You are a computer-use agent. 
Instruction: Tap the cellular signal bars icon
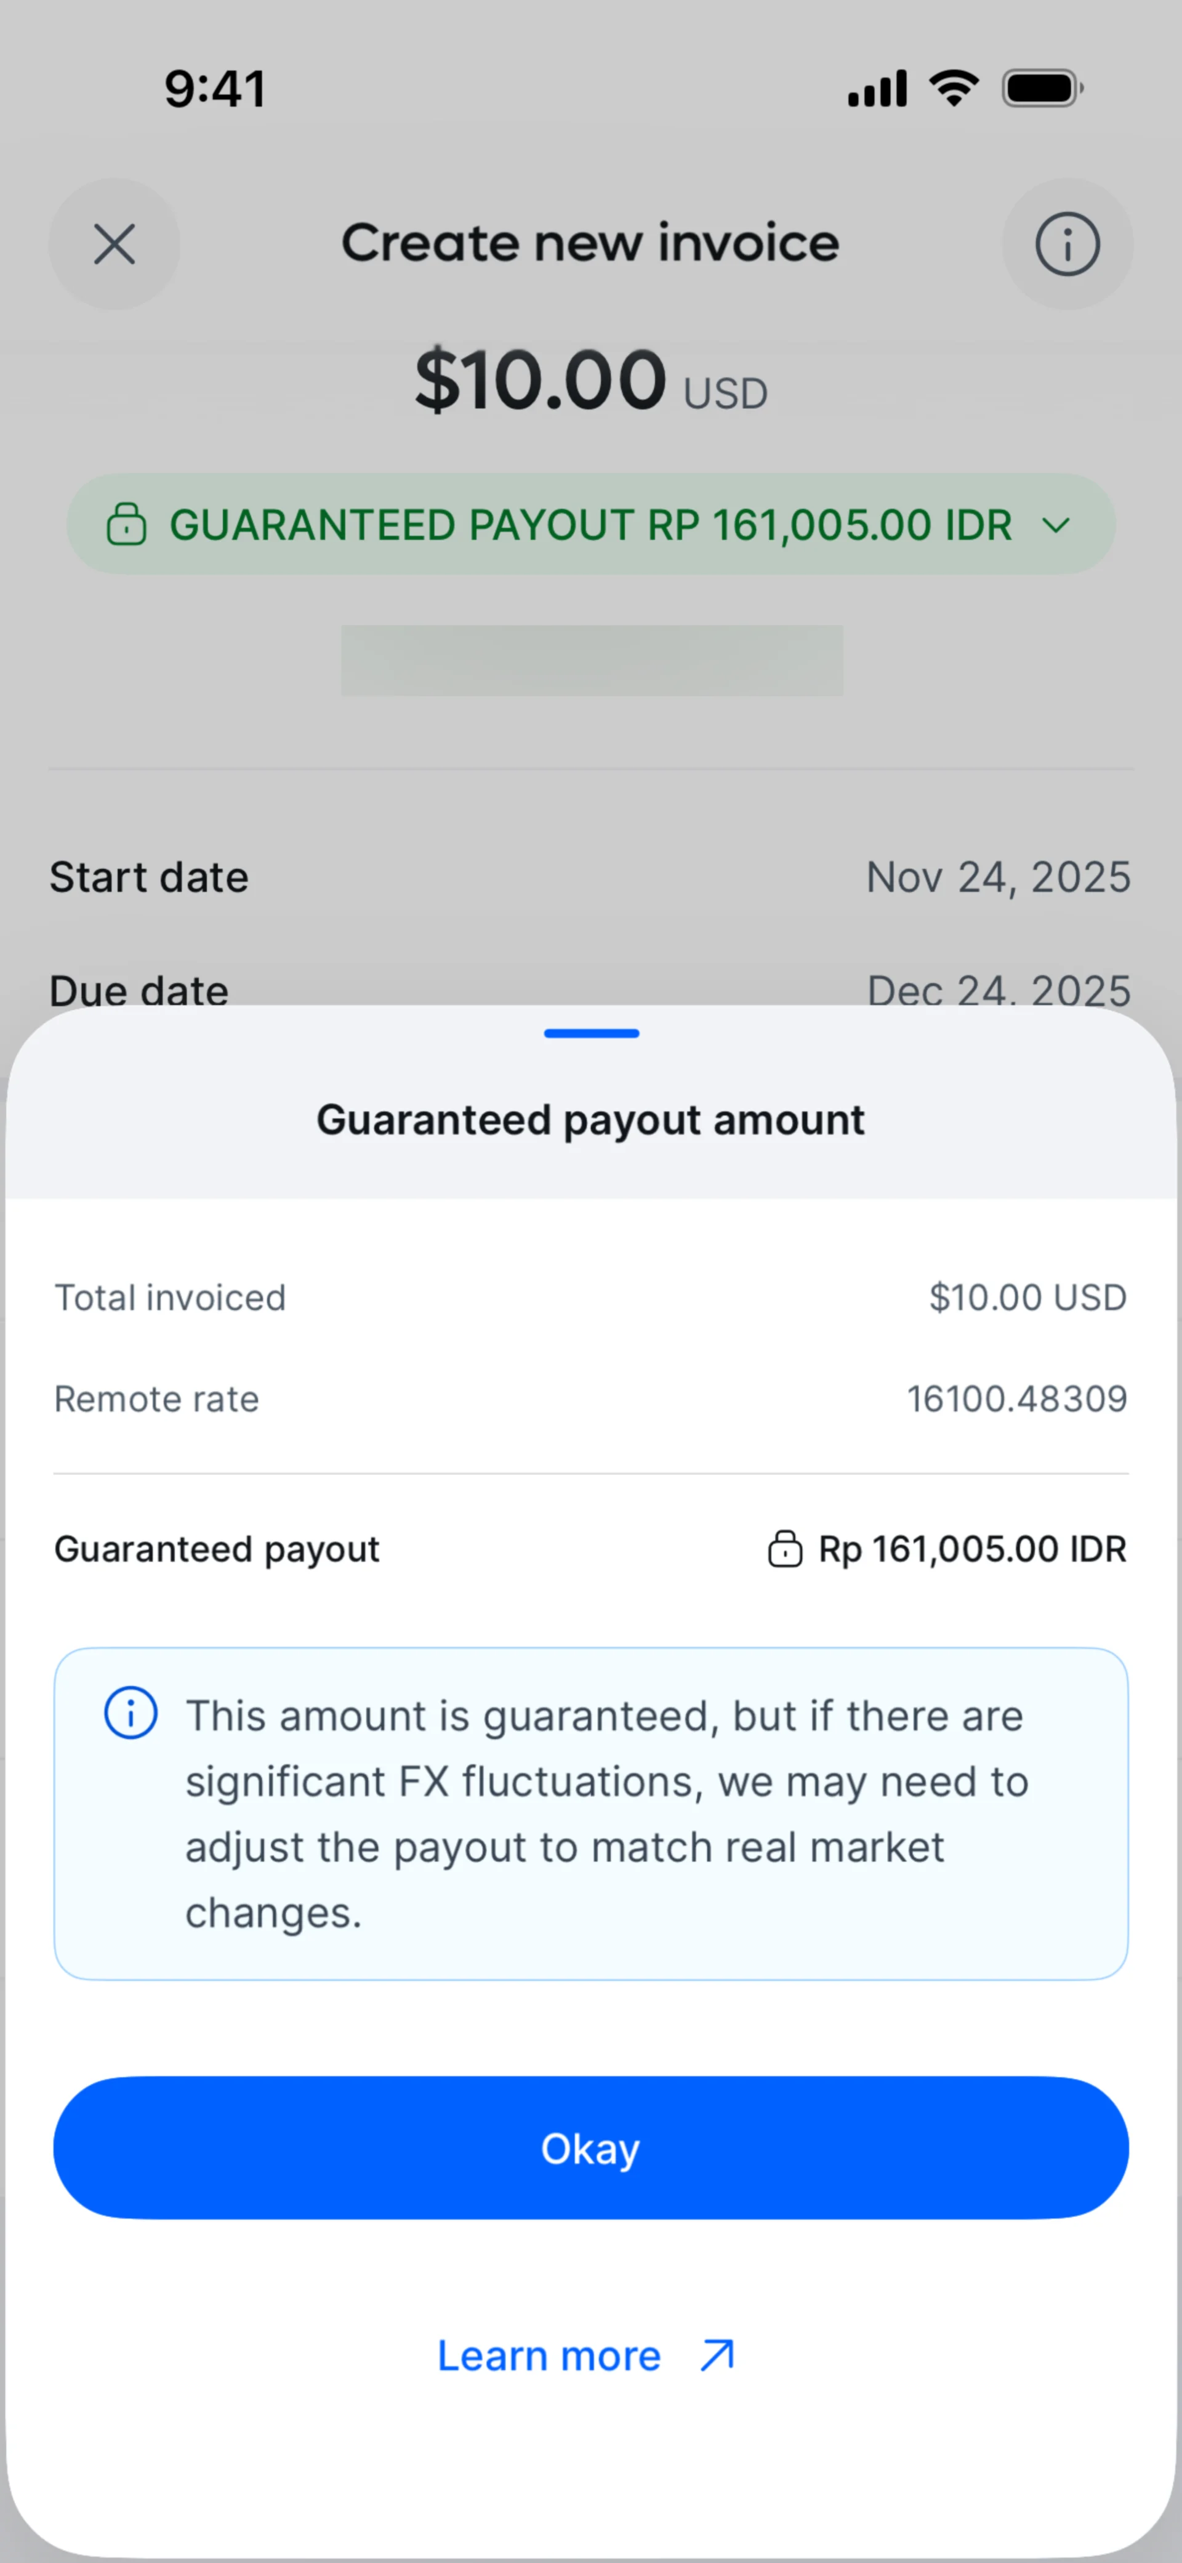tap(877, 89)
